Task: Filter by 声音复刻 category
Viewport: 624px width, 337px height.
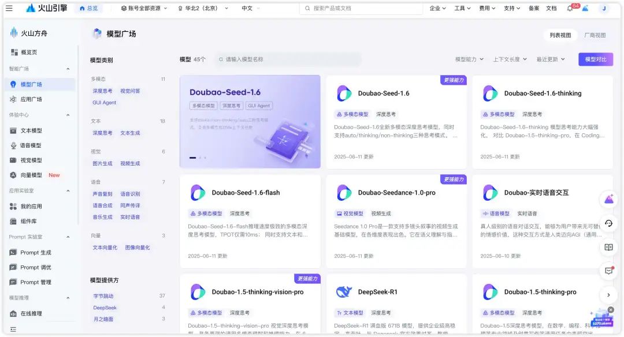Action: [x=102, y=194]
